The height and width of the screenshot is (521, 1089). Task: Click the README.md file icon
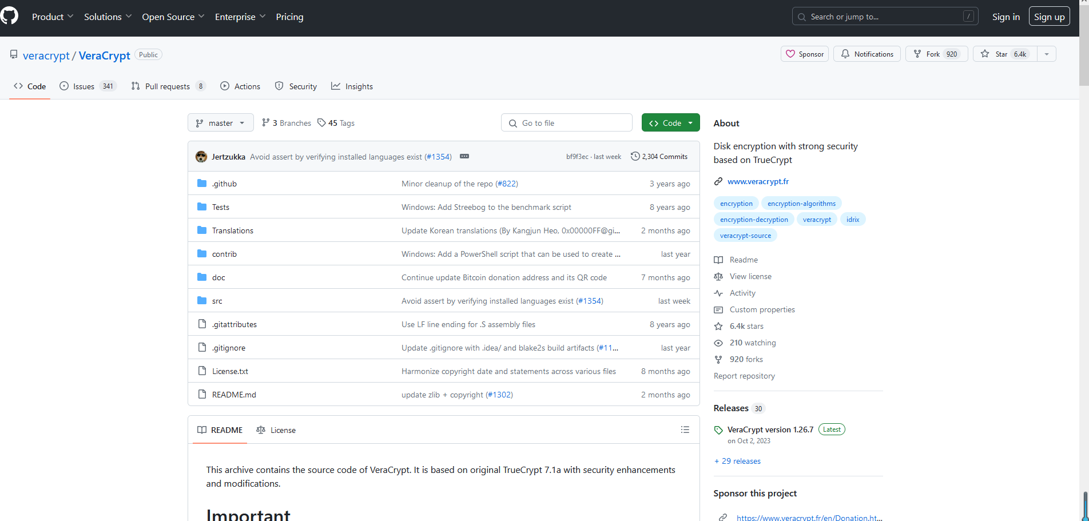[202, 394]
